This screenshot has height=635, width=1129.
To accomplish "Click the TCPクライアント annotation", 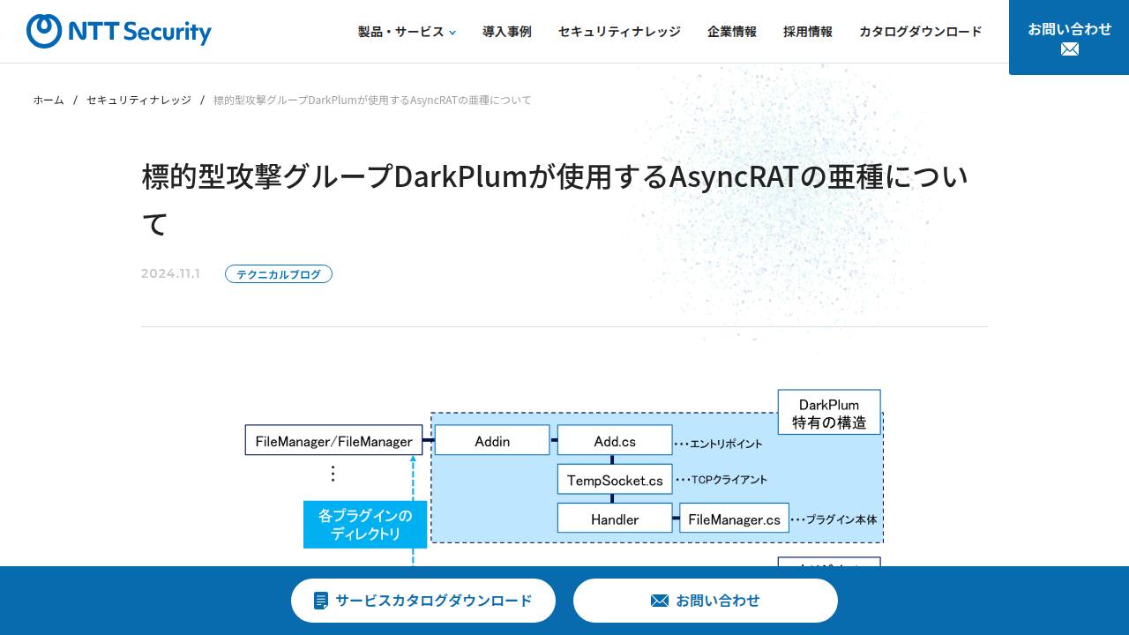I will (x=722, y=480).
